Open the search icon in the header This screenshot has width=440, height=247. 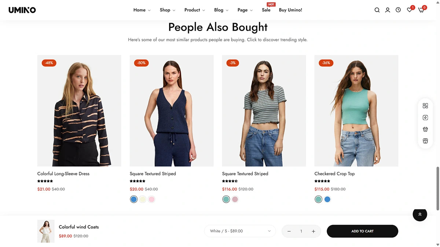[x=377, y=10]
